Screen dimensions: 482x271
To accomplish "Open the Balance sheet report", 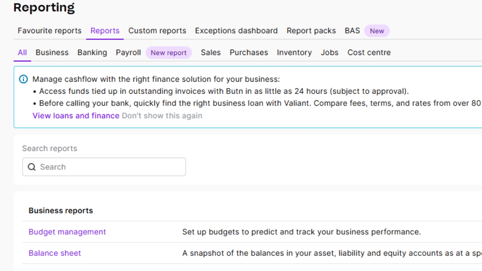I will click(x=55, y=253).
